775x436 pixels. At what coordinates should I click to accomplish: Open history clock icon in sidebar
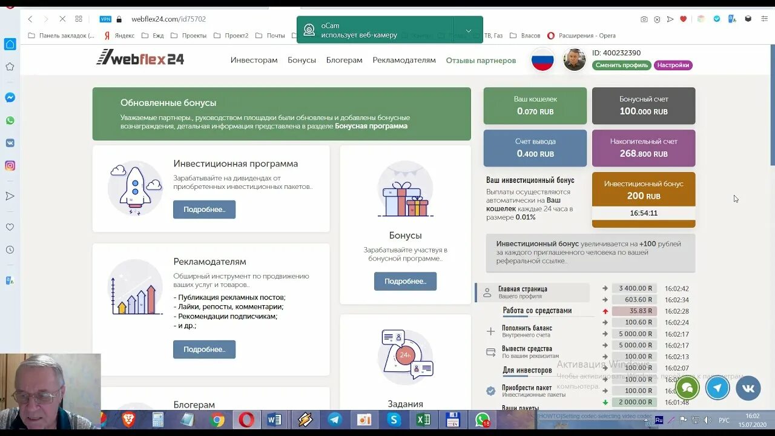click(x=10, y=249)
